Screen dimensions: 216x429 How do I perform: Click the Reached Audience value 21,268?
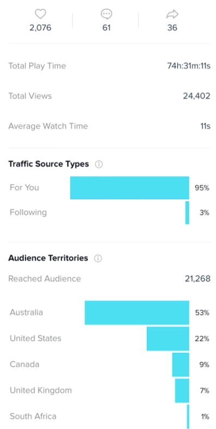point(198,279)
